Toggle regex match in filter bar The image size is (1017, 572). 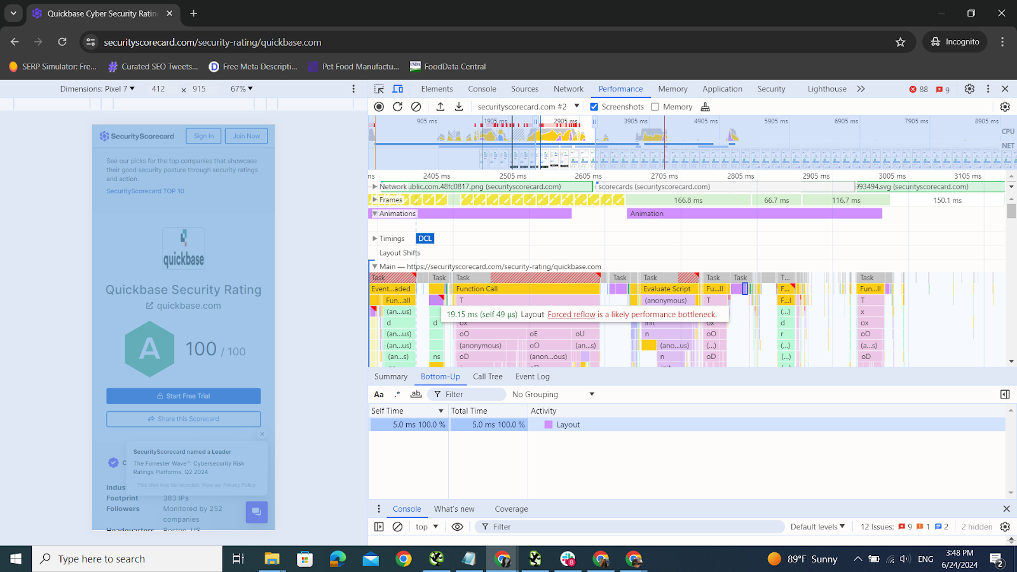point(397,395)
